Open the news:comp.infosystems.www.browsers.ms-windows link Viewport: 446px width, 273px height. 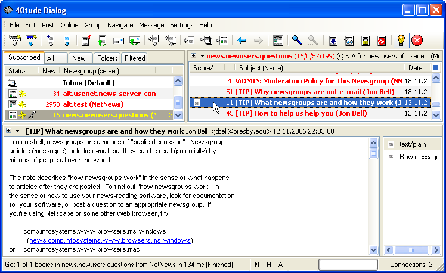pyautogui.click(x=110, y=240)
